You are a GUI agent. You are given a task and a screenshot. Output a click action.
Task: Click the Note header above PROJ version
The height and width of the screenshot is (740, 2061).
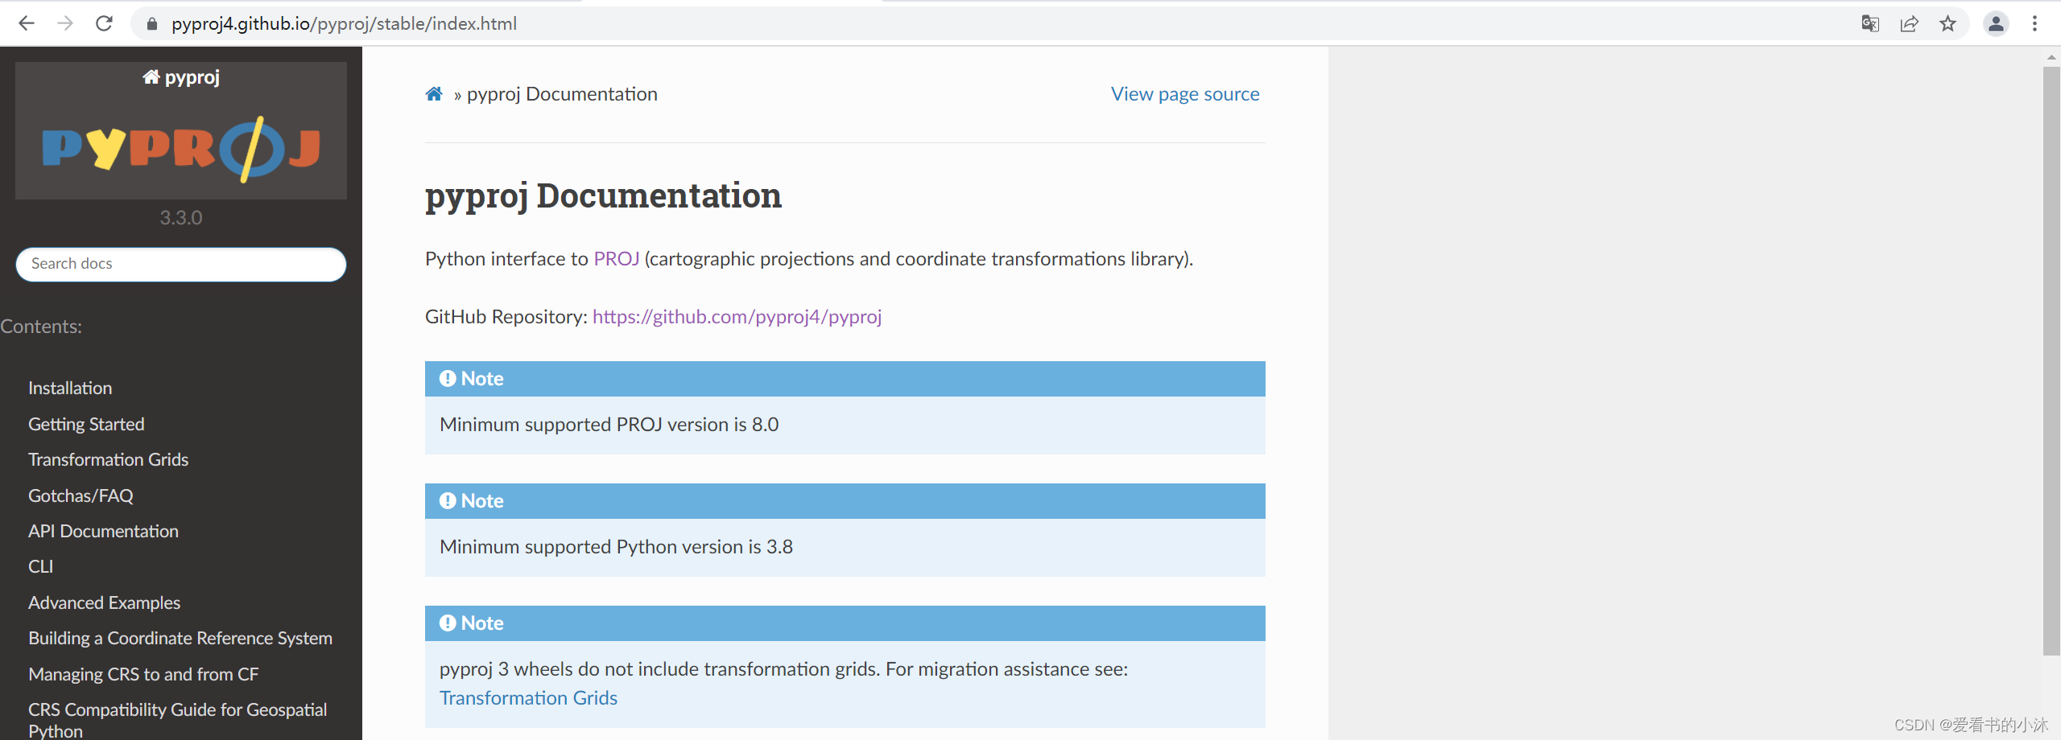tap(845, 379)
